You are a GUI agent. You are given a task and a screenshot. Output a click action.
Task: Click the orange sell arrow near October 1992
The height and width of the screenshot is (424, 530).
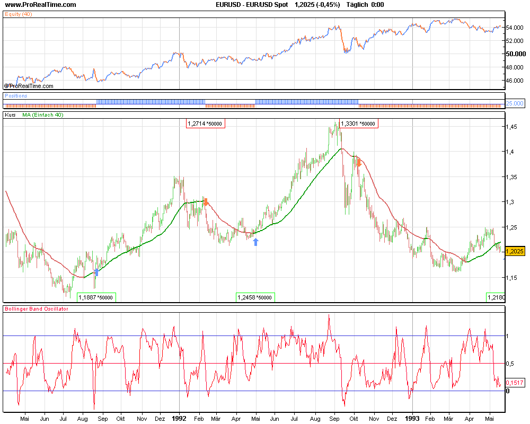[359, 163]
